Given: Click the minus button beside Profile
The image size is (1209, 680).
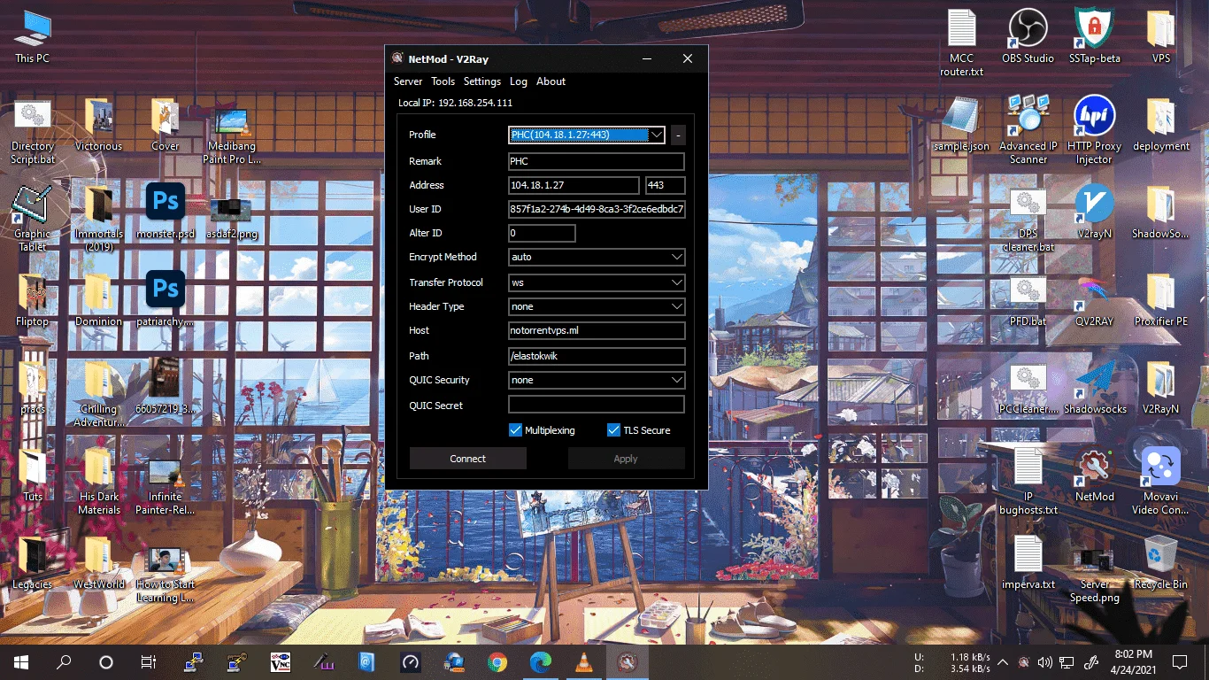Looking at the screenshot, I should pyautogui.click(x=678, y=135).
